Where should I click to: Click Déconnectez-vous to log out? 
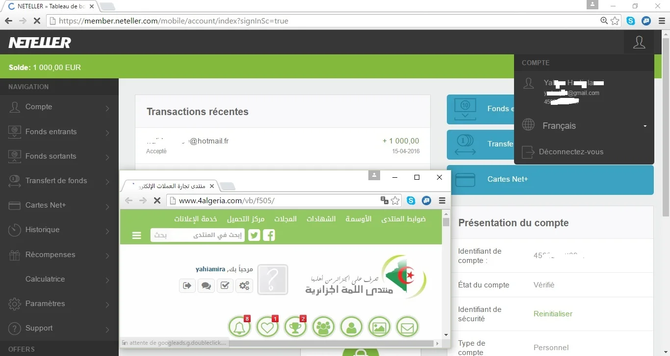571,152
